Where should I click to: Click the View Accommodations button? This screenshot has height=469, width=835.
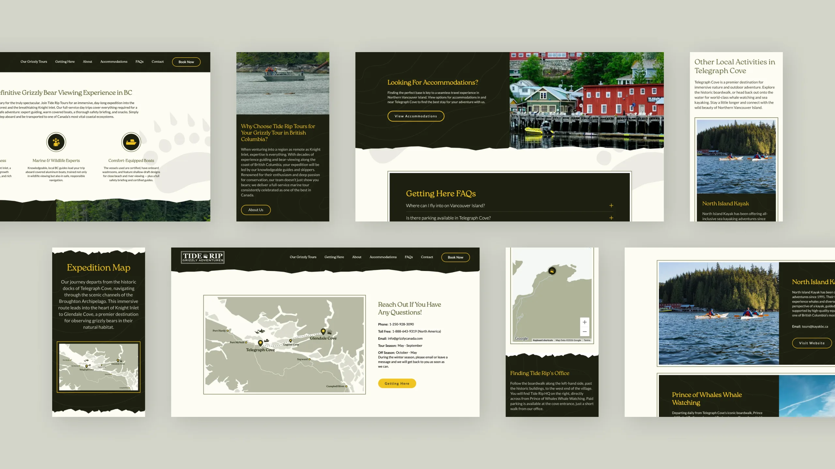click(x=416, y=116)
